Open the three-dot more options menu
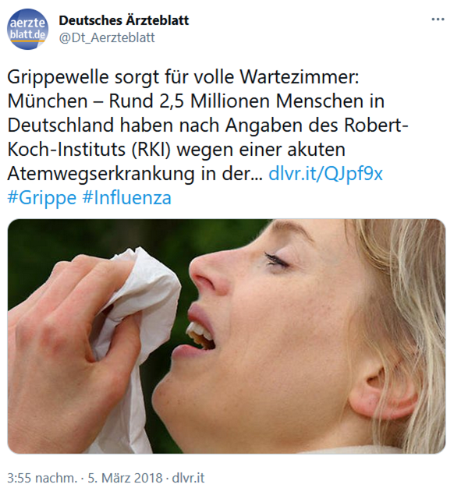 pyautogui.click(x=438, y=19)
